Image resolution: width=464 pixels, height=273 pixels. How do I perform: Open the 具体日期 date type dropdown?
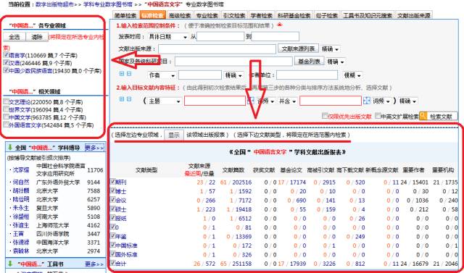point(167,37)
